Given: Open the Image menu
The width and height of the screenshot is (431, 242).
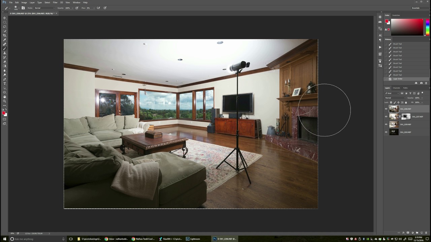Looking at the screenshot, I should [x=24, y=2].
